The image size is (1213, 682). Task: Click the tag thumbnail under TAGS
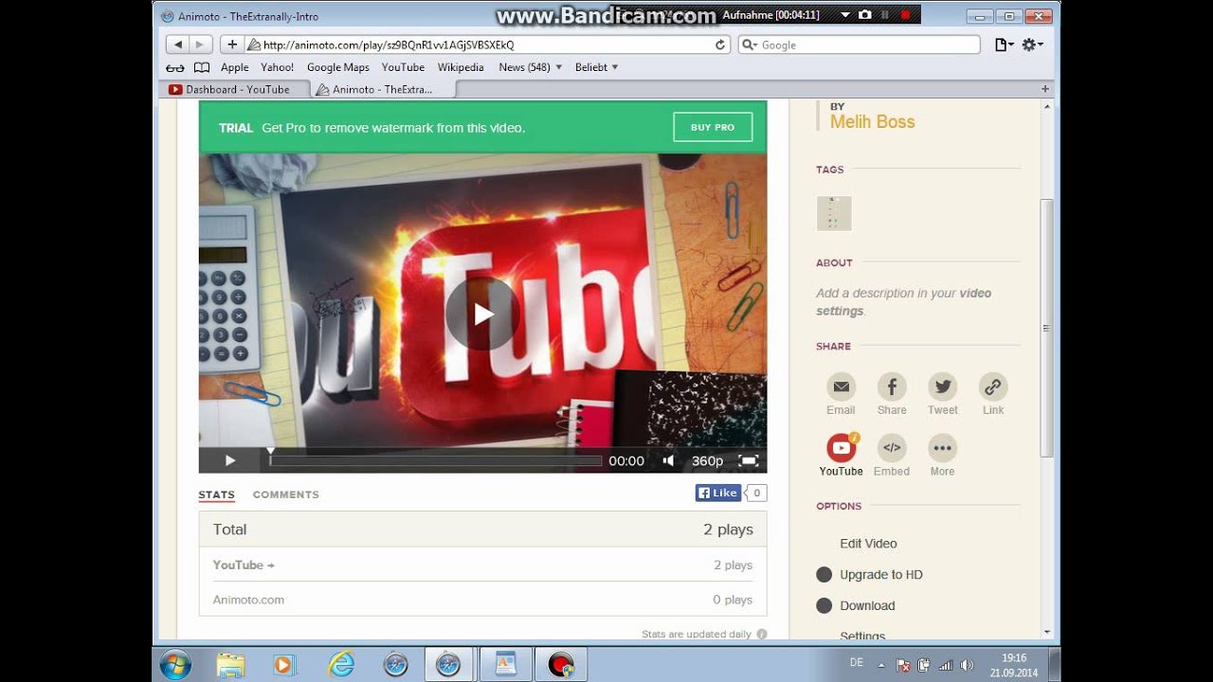tap(834, 213)
